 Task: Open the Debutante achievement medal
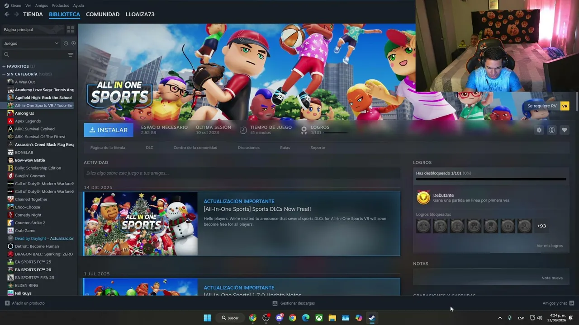point(423,198)
